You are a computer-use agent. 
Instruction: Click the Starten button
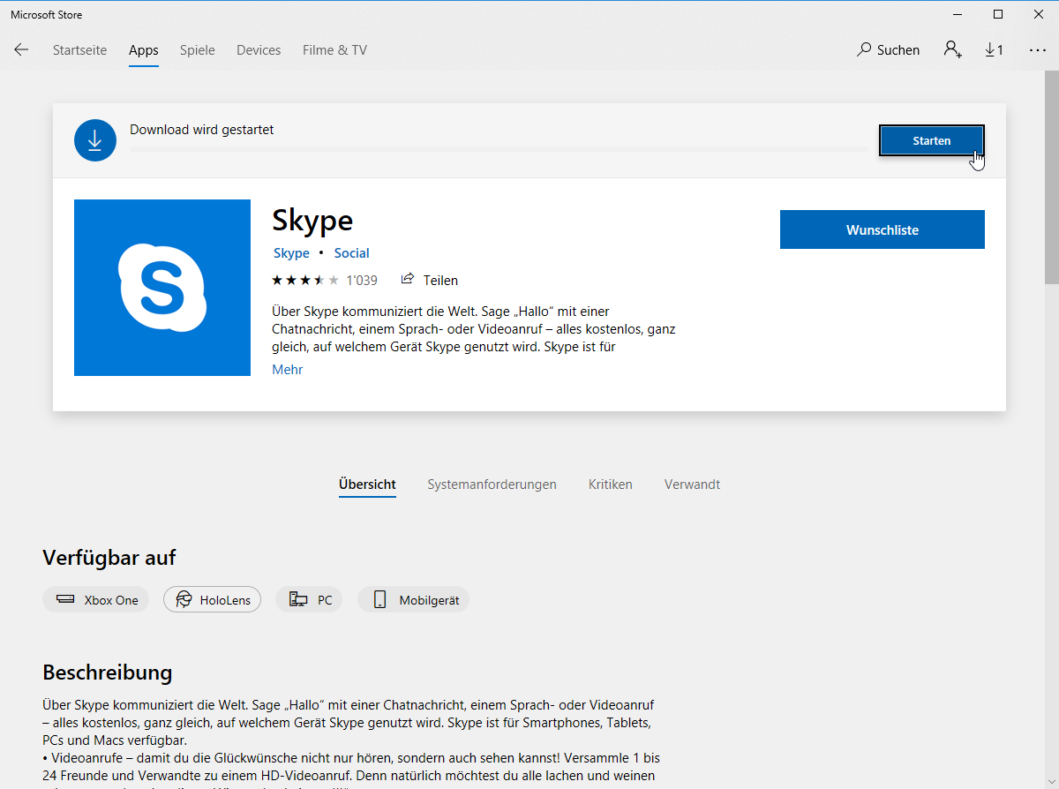tap(932, 140)
